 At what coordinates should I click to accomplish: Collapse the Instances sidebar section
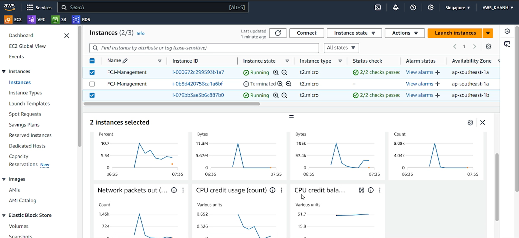click(4, 72)
